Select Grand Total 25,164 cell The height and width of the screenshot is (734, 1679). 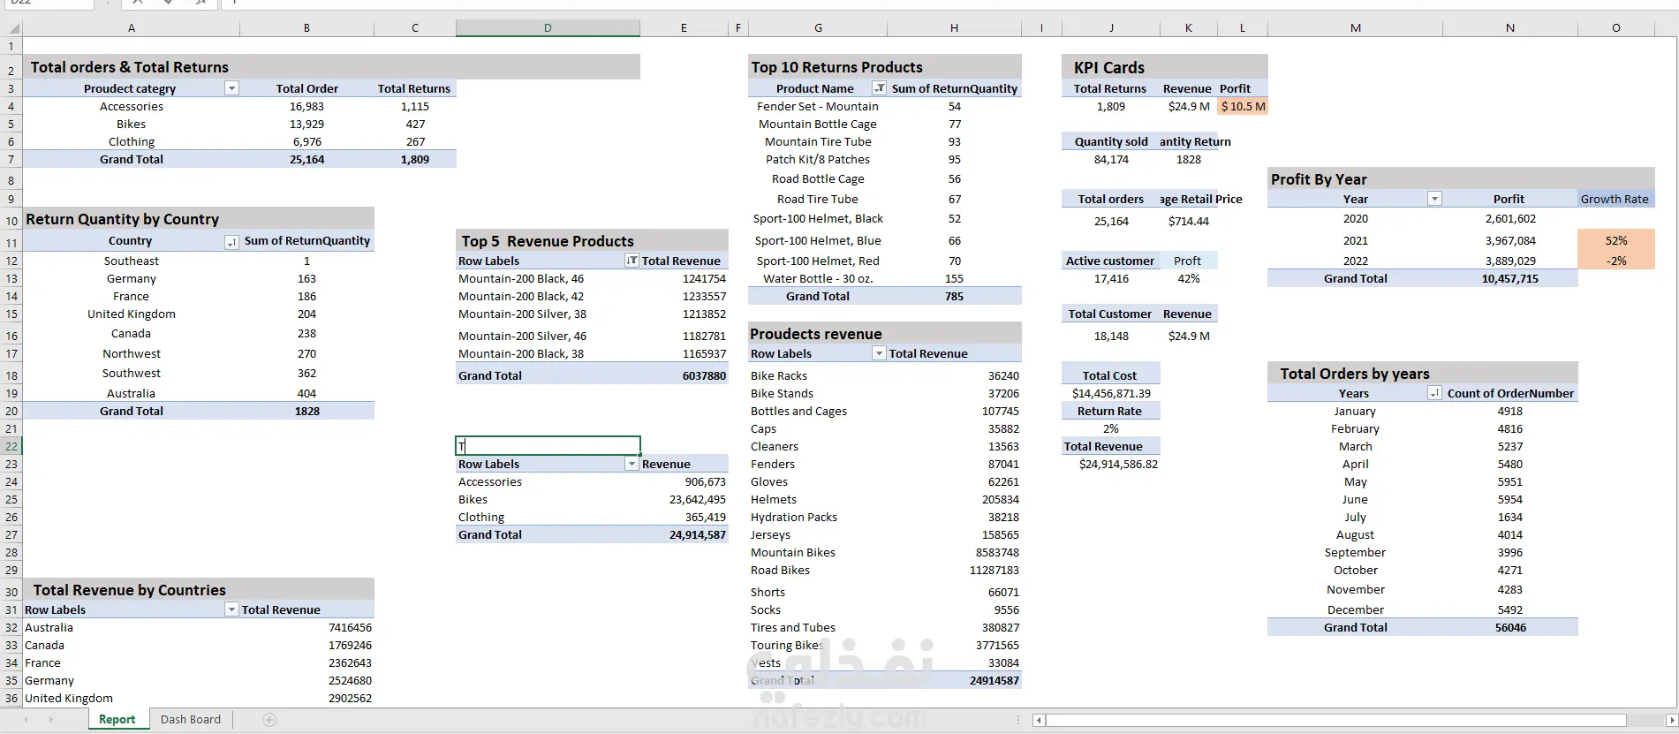click(306, 159)
